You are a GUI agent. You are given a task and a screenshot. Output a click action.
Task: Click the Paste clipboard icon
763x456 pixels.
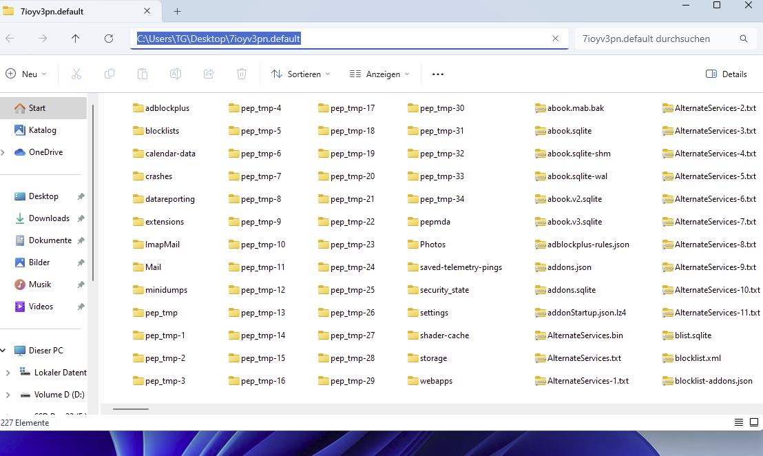pyautogui.click(x=143, y=74)
